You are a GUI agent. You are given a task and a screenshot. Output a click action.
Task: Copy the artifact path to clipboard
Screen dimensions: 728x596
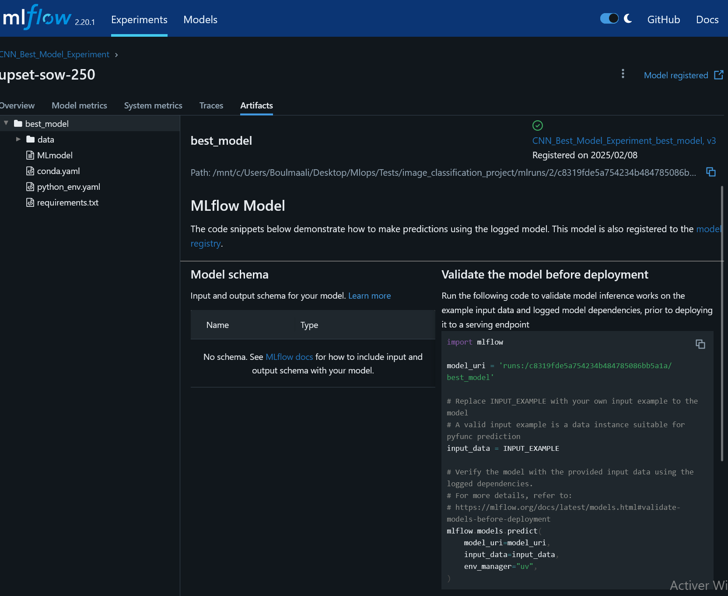[711, 172]
